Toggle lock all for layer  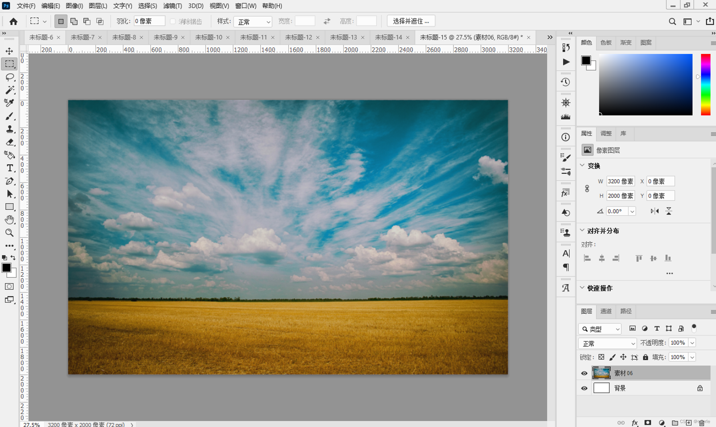tap(645, 357)
